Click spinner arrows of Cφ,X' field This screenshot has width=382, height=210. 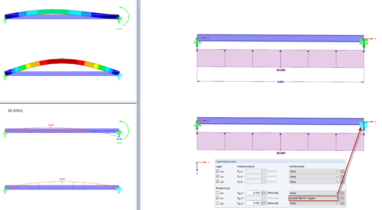click(x=262, y=193)
